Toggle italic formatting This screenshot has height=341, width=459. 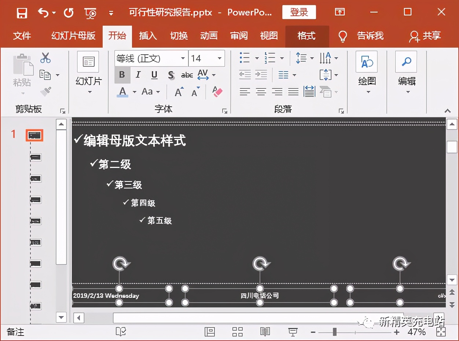click(138, 75)
